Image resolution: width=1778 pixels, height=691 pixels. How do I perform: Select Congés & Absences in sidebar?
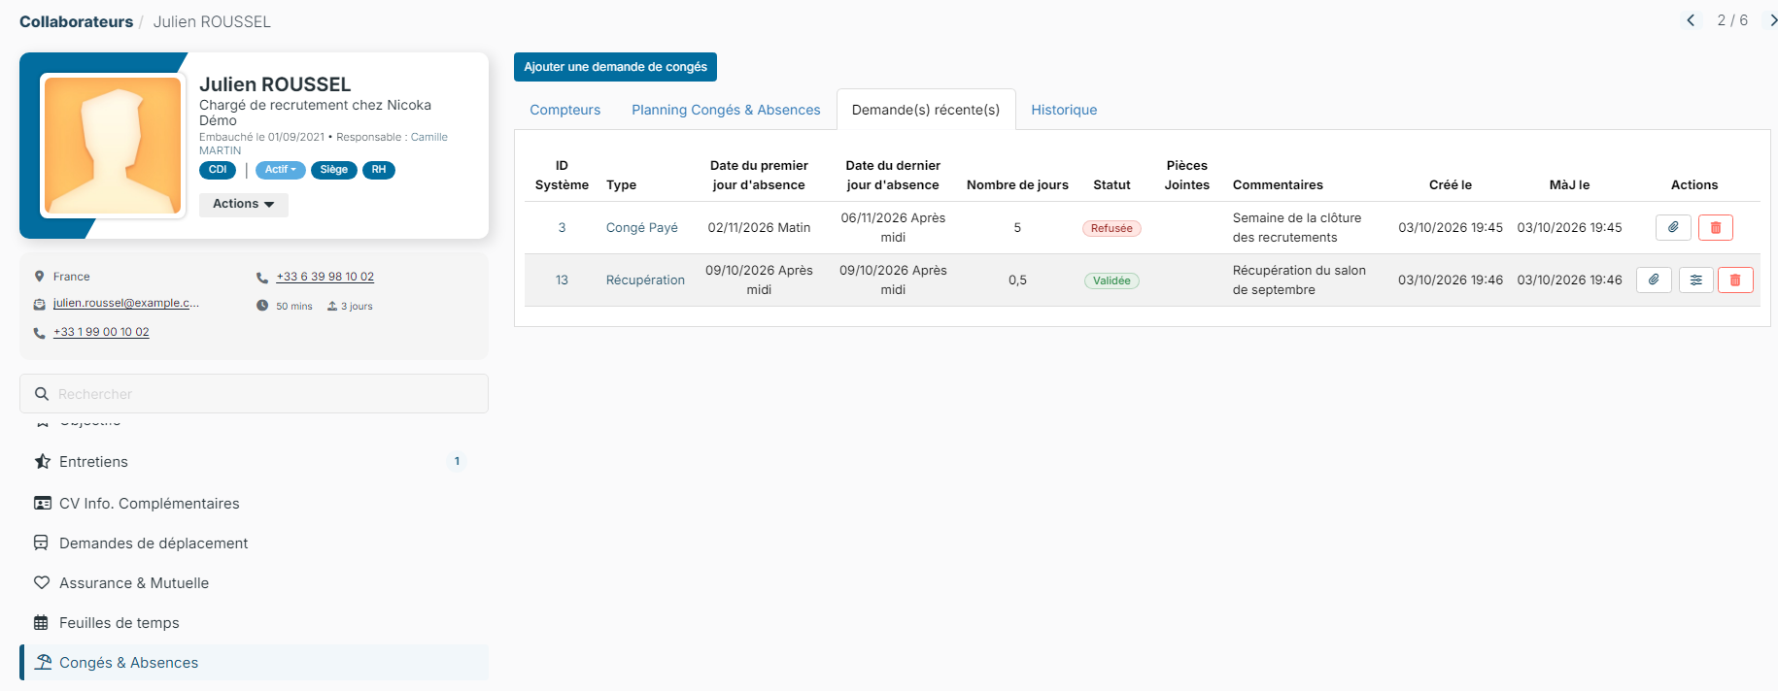[254, 663]
